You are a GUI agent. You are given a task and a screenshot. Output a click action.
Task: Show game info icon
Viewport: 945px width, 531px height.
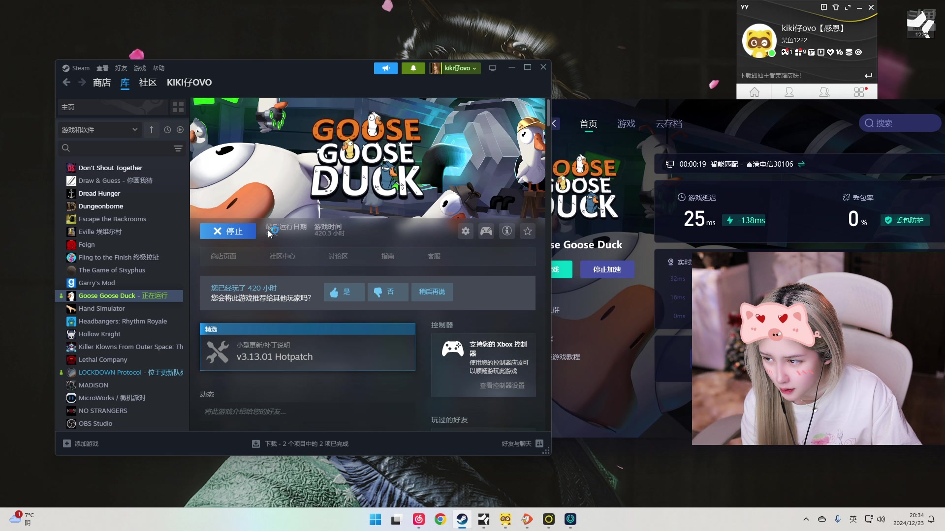click(x=507, y=231)
